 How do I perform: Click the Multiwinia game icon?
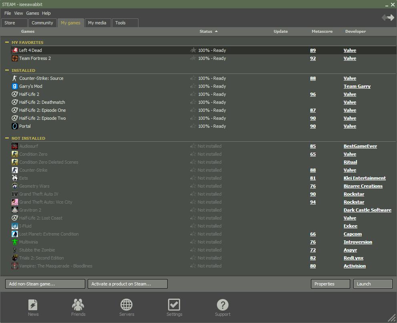[15, 242]
